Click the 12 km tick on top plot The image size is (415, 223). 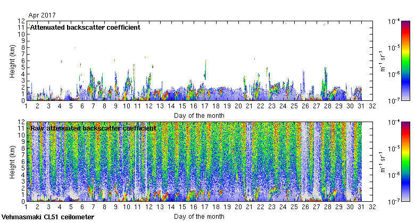(21, 21)
